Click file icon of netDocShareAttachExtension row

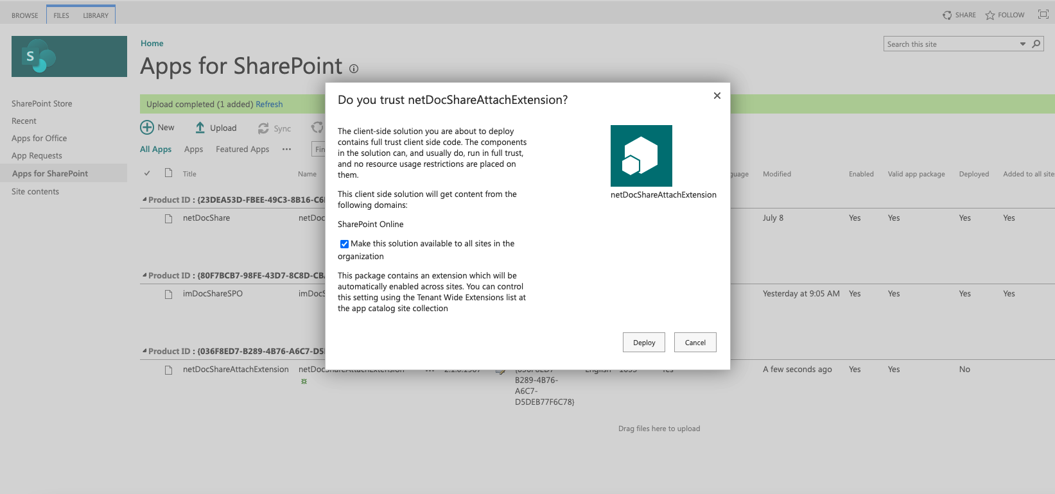point(168,370)
